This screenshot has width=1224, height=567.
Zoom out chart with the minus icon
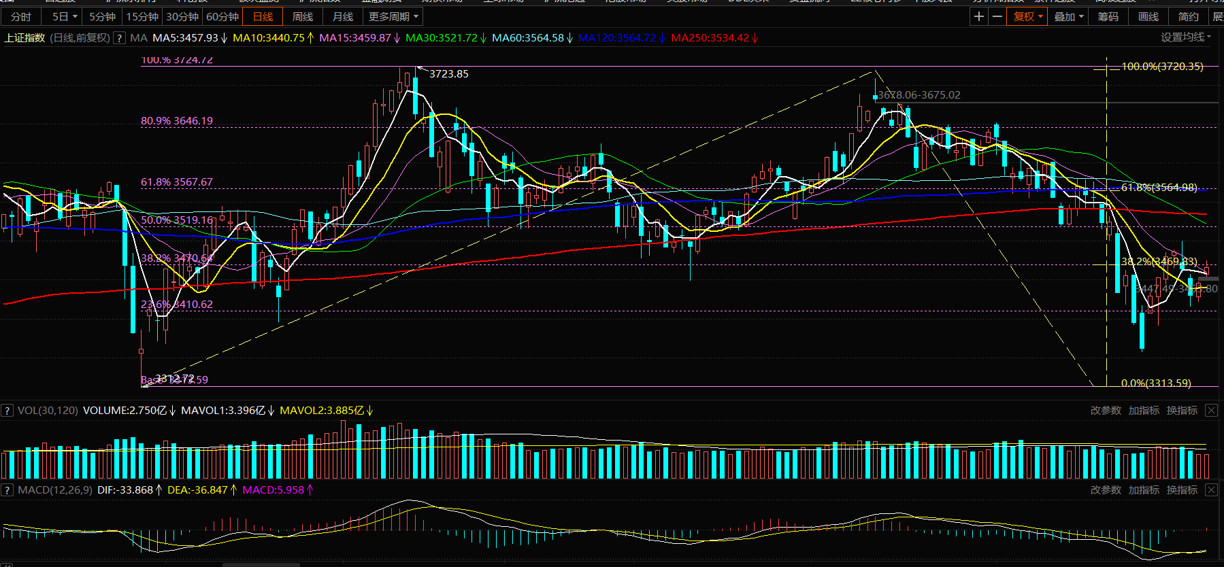997,16
